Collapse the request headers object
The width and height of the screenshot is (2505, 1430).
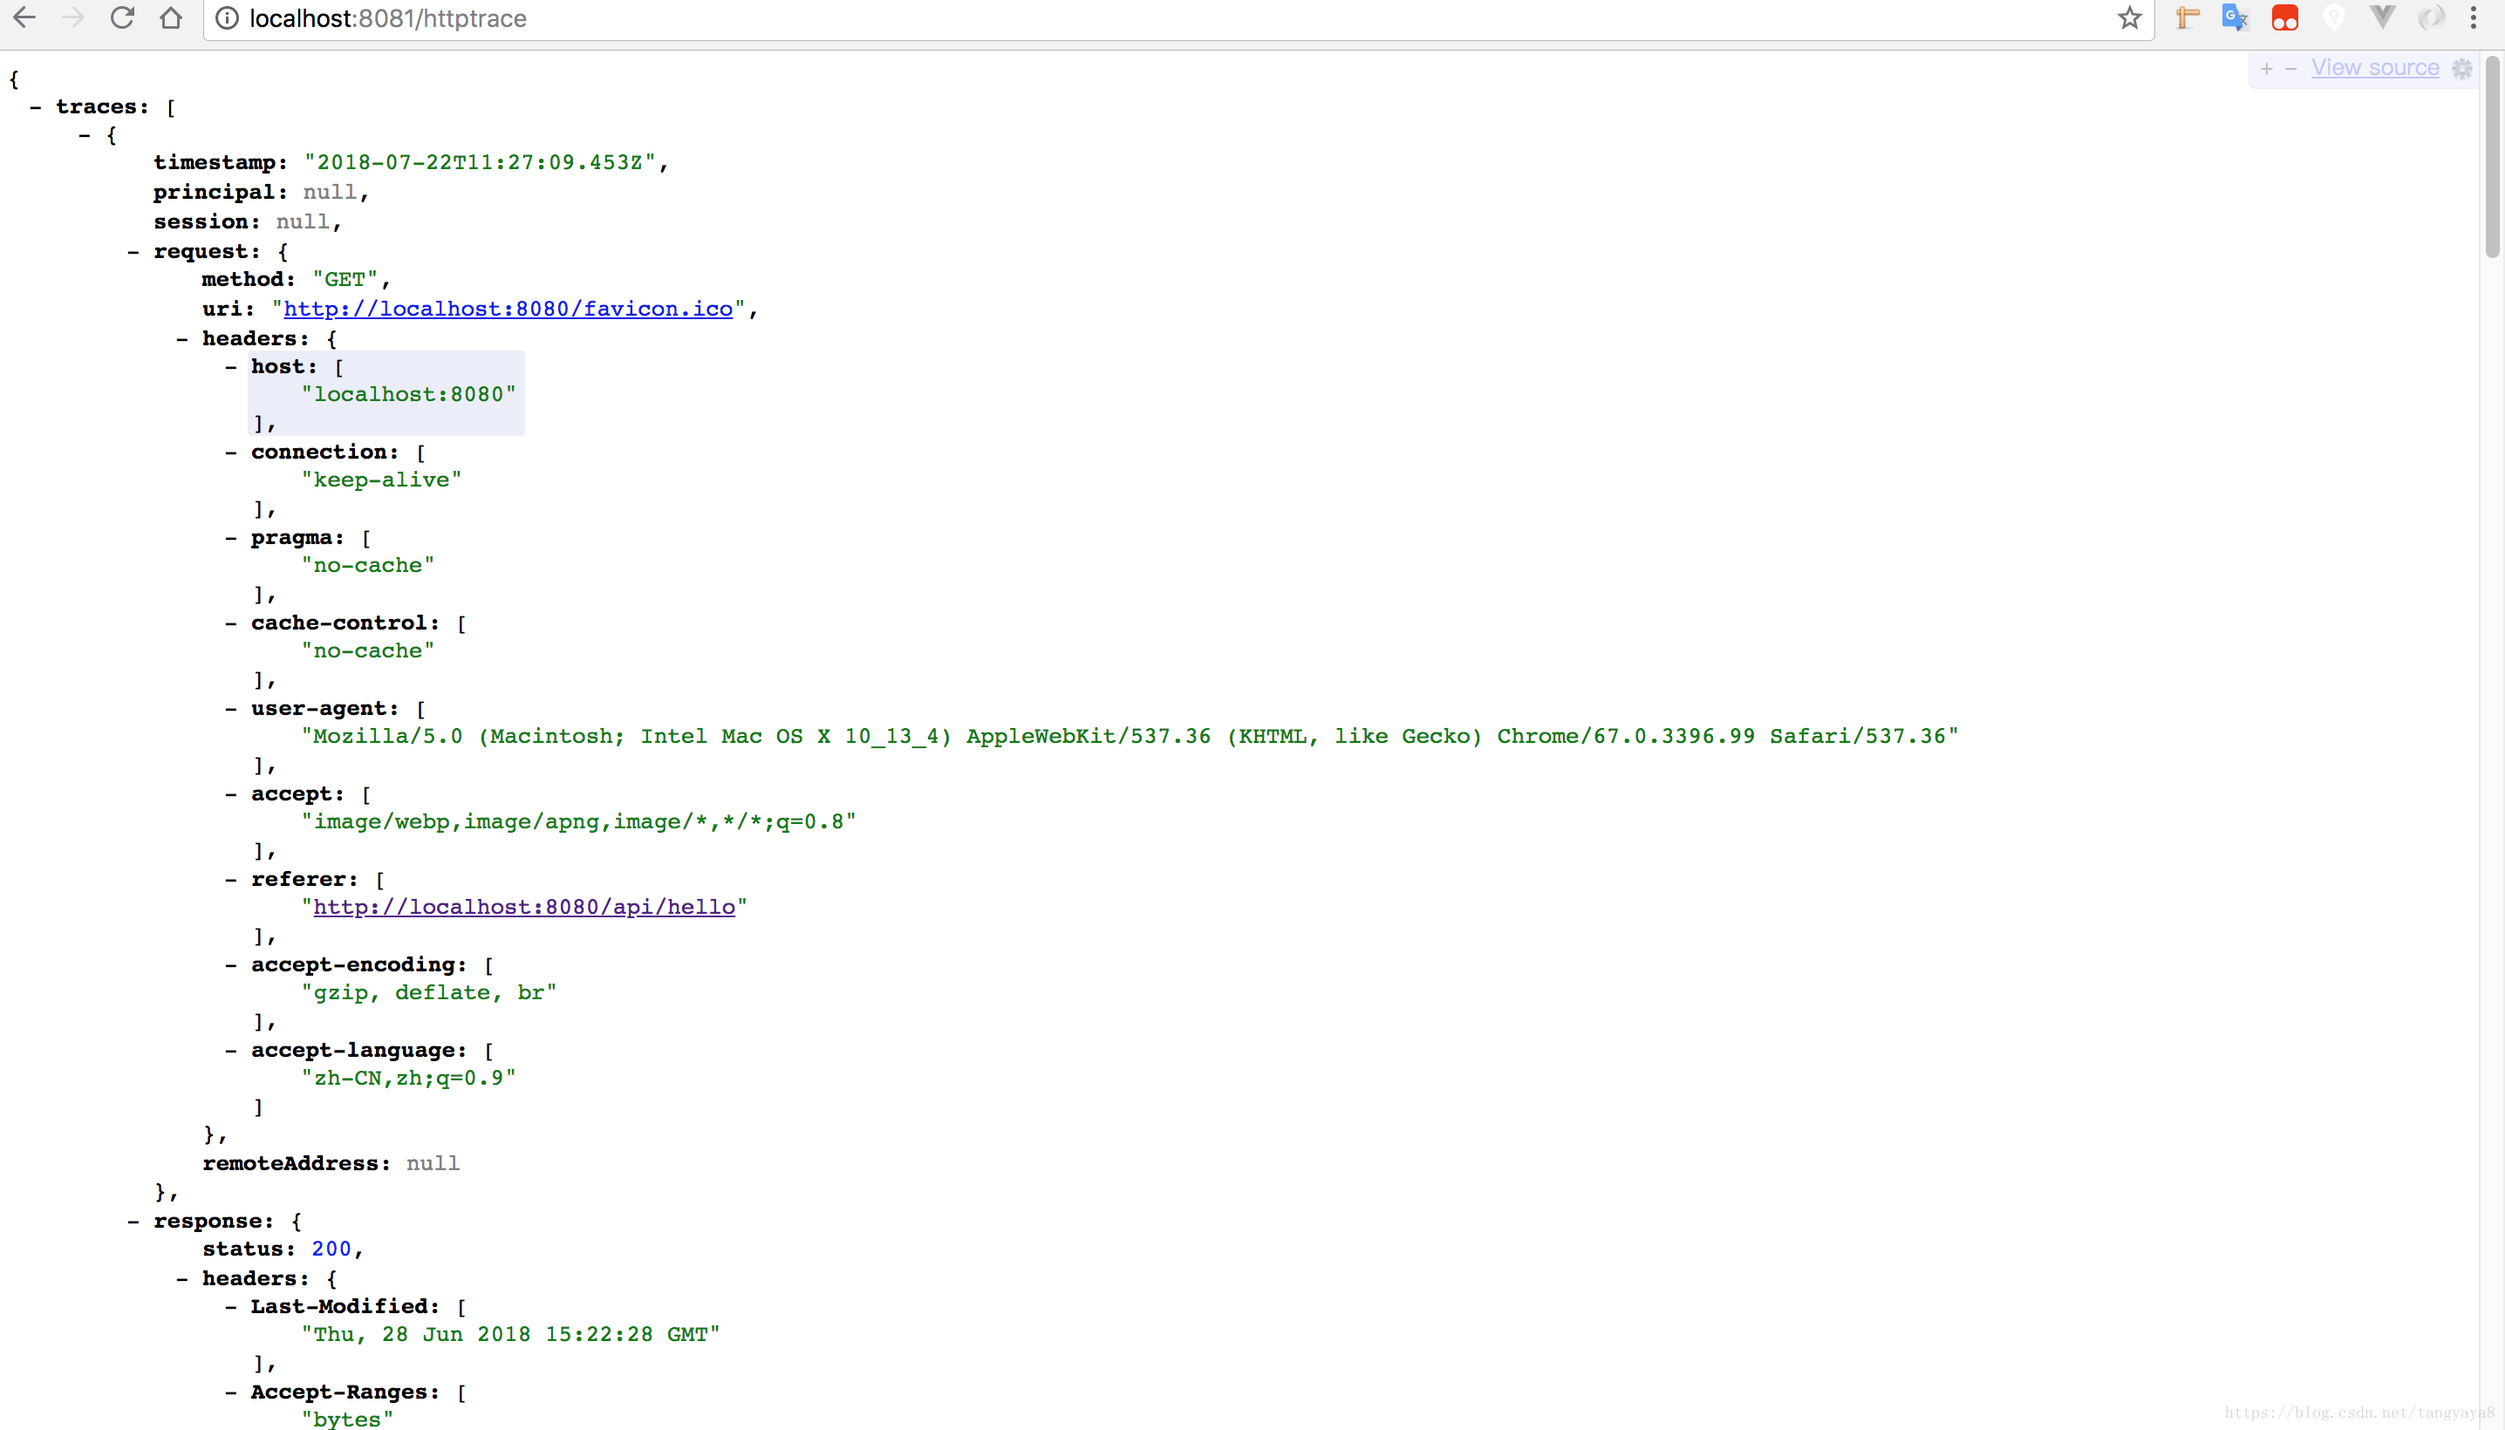[x=181, y=339]
